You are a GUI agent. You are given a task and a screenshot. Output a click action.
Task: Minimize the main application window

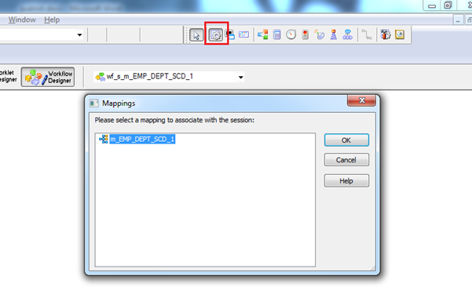click(432, 5)
